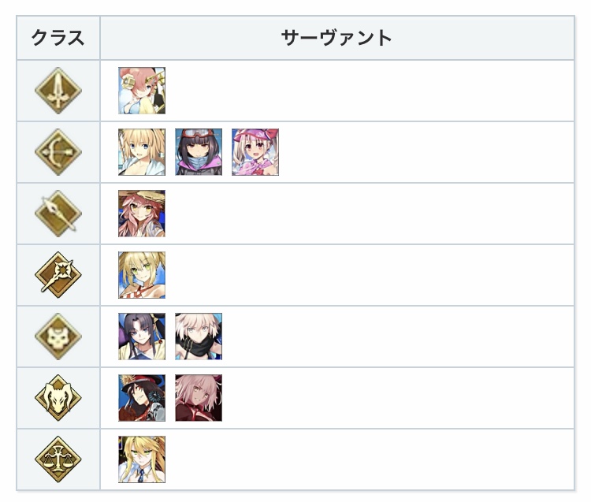
Task: Click the クラス column header
Action: 58,38
